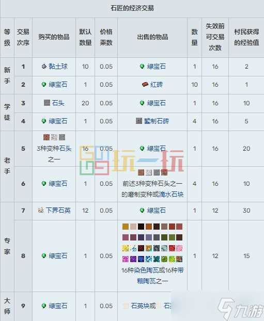264x321 pixels.
Task: Click the lime glazed terracotta icon
Action: pyautogui.click(x=172, y=259)
